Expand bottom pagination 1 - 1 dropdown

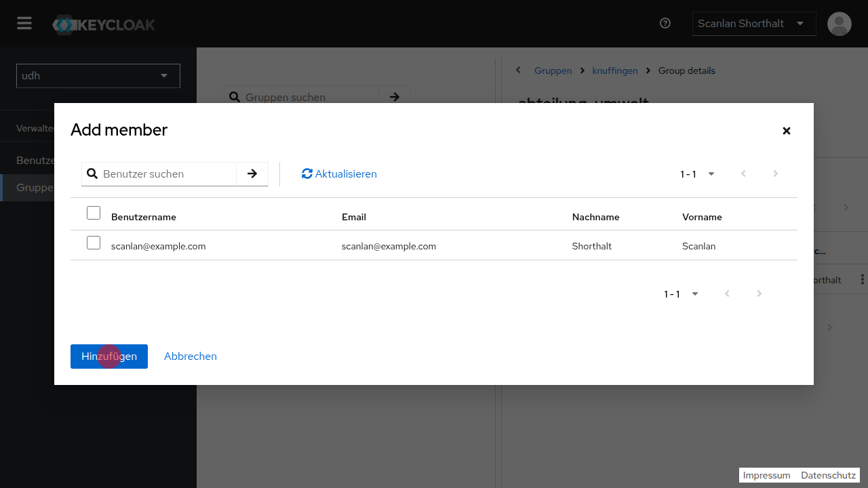(682, 294)
